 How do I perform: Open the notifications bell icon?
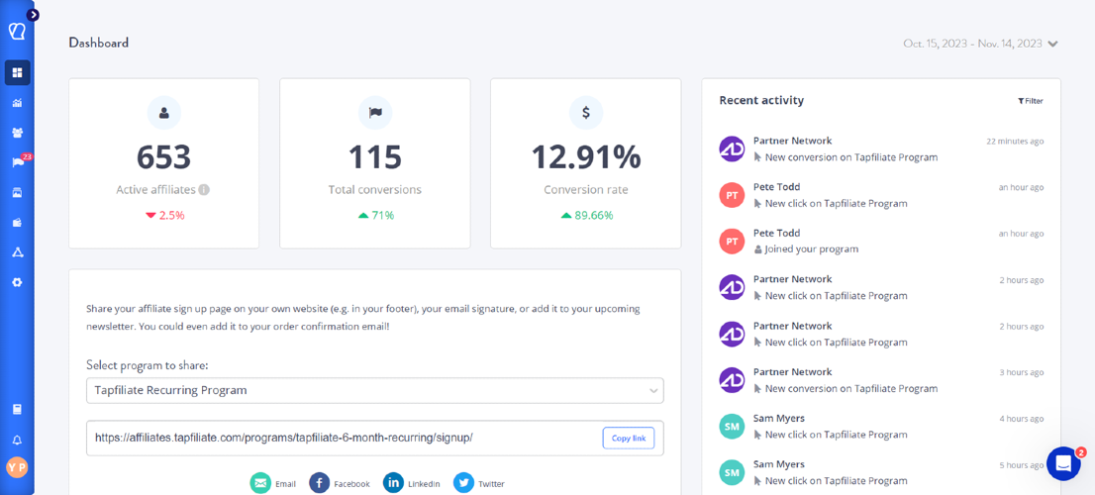[18, 440]
